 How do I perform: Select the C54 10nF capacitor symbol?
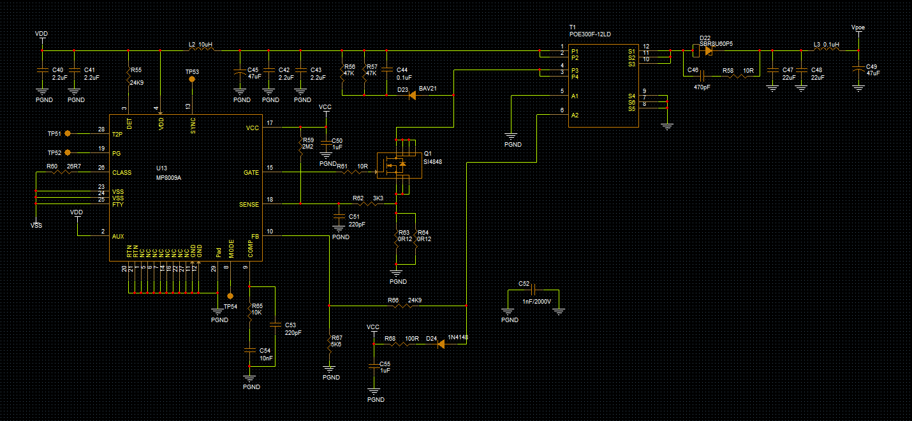click(x=249, y=350)
